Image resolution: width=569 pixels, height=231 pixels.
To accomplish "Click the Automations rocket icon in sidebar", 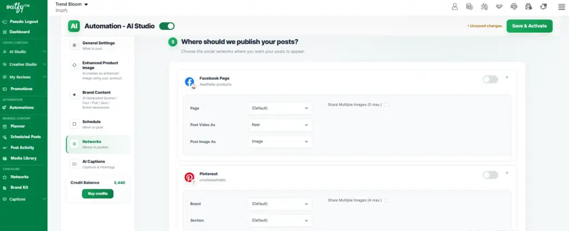I will (4, 107).
